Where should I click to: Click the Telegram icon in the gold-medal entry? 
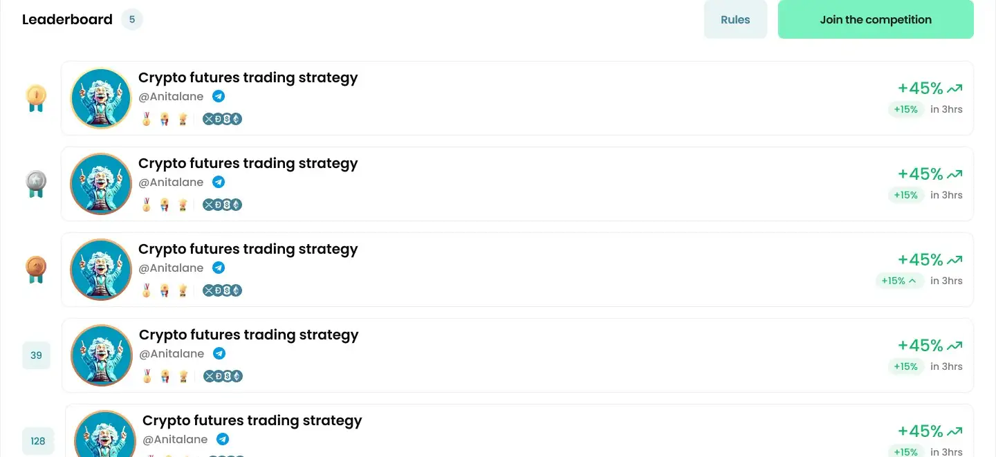coord(219,97)
